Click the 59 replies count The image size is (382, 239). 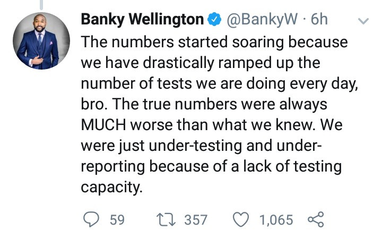click(116, 219)
